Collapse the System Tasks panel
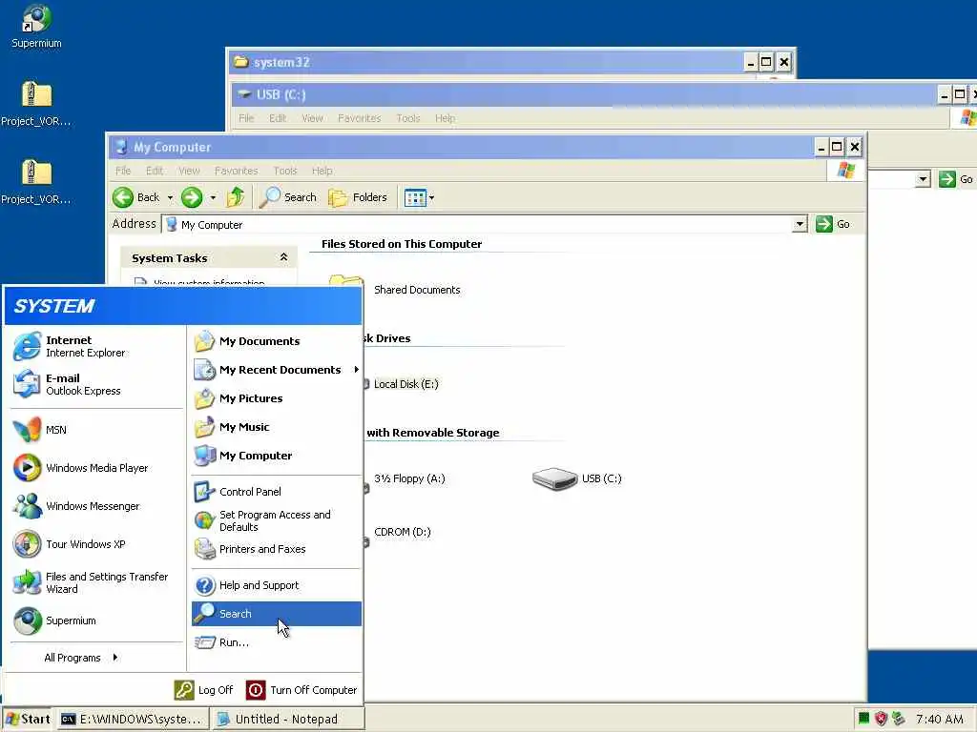977x732 pixels. [x=283, y=257]
